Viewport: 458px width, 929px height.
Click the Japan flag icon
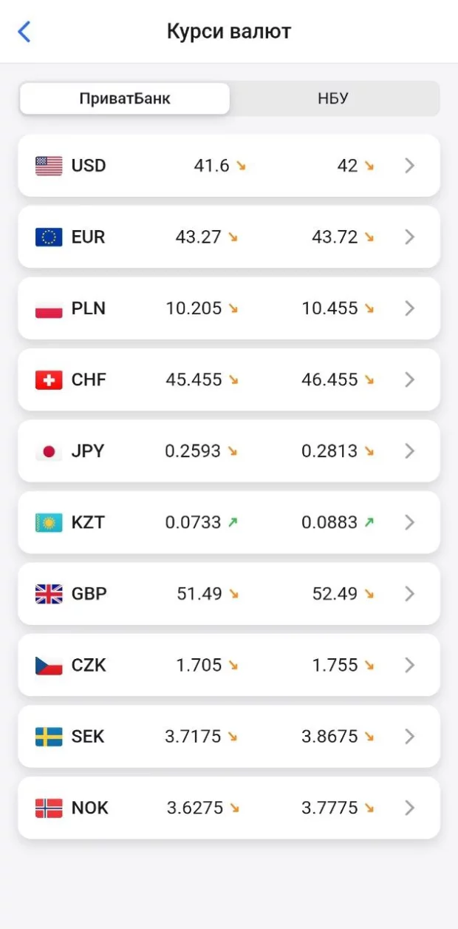coord(49,451)
